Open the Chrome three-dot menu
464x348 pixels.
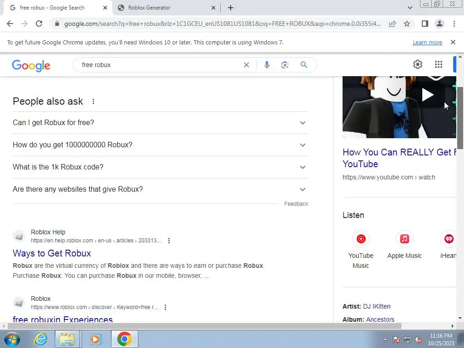click(x=454, y=24)
